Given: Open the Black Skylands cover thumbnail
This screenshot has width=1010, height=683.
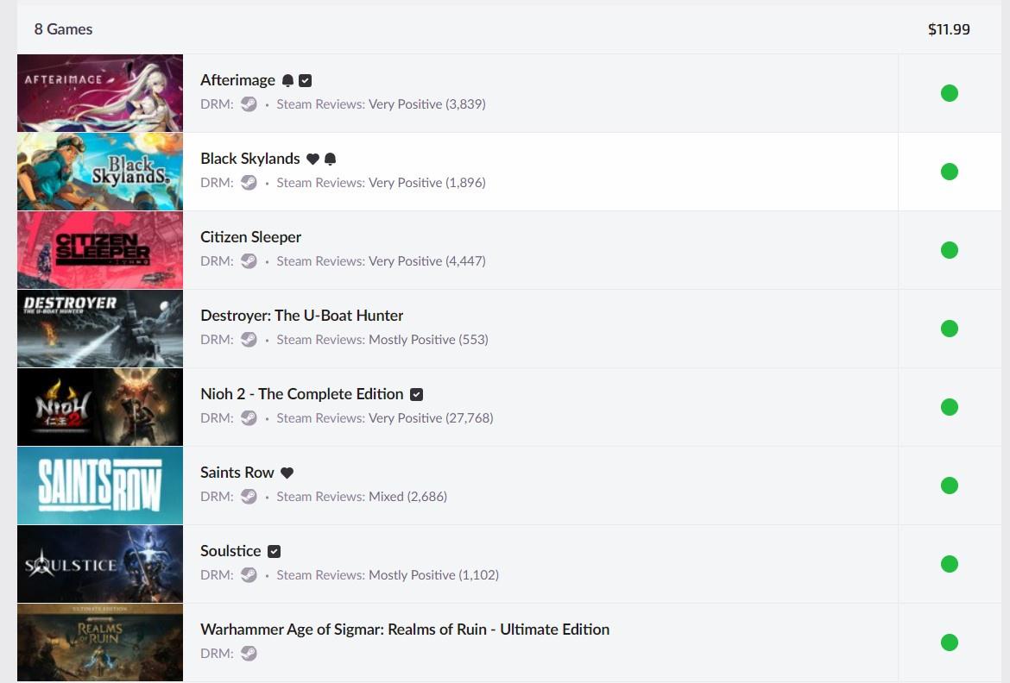Looking at the screenshot, I should pyautogui.click(x=100, y=172).
